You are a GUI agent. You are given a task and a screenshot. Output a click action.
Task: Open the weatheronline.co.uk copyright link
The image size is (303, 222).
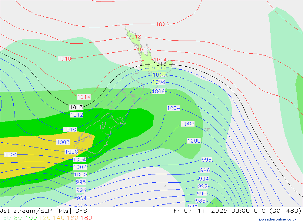tap(277, 219)
